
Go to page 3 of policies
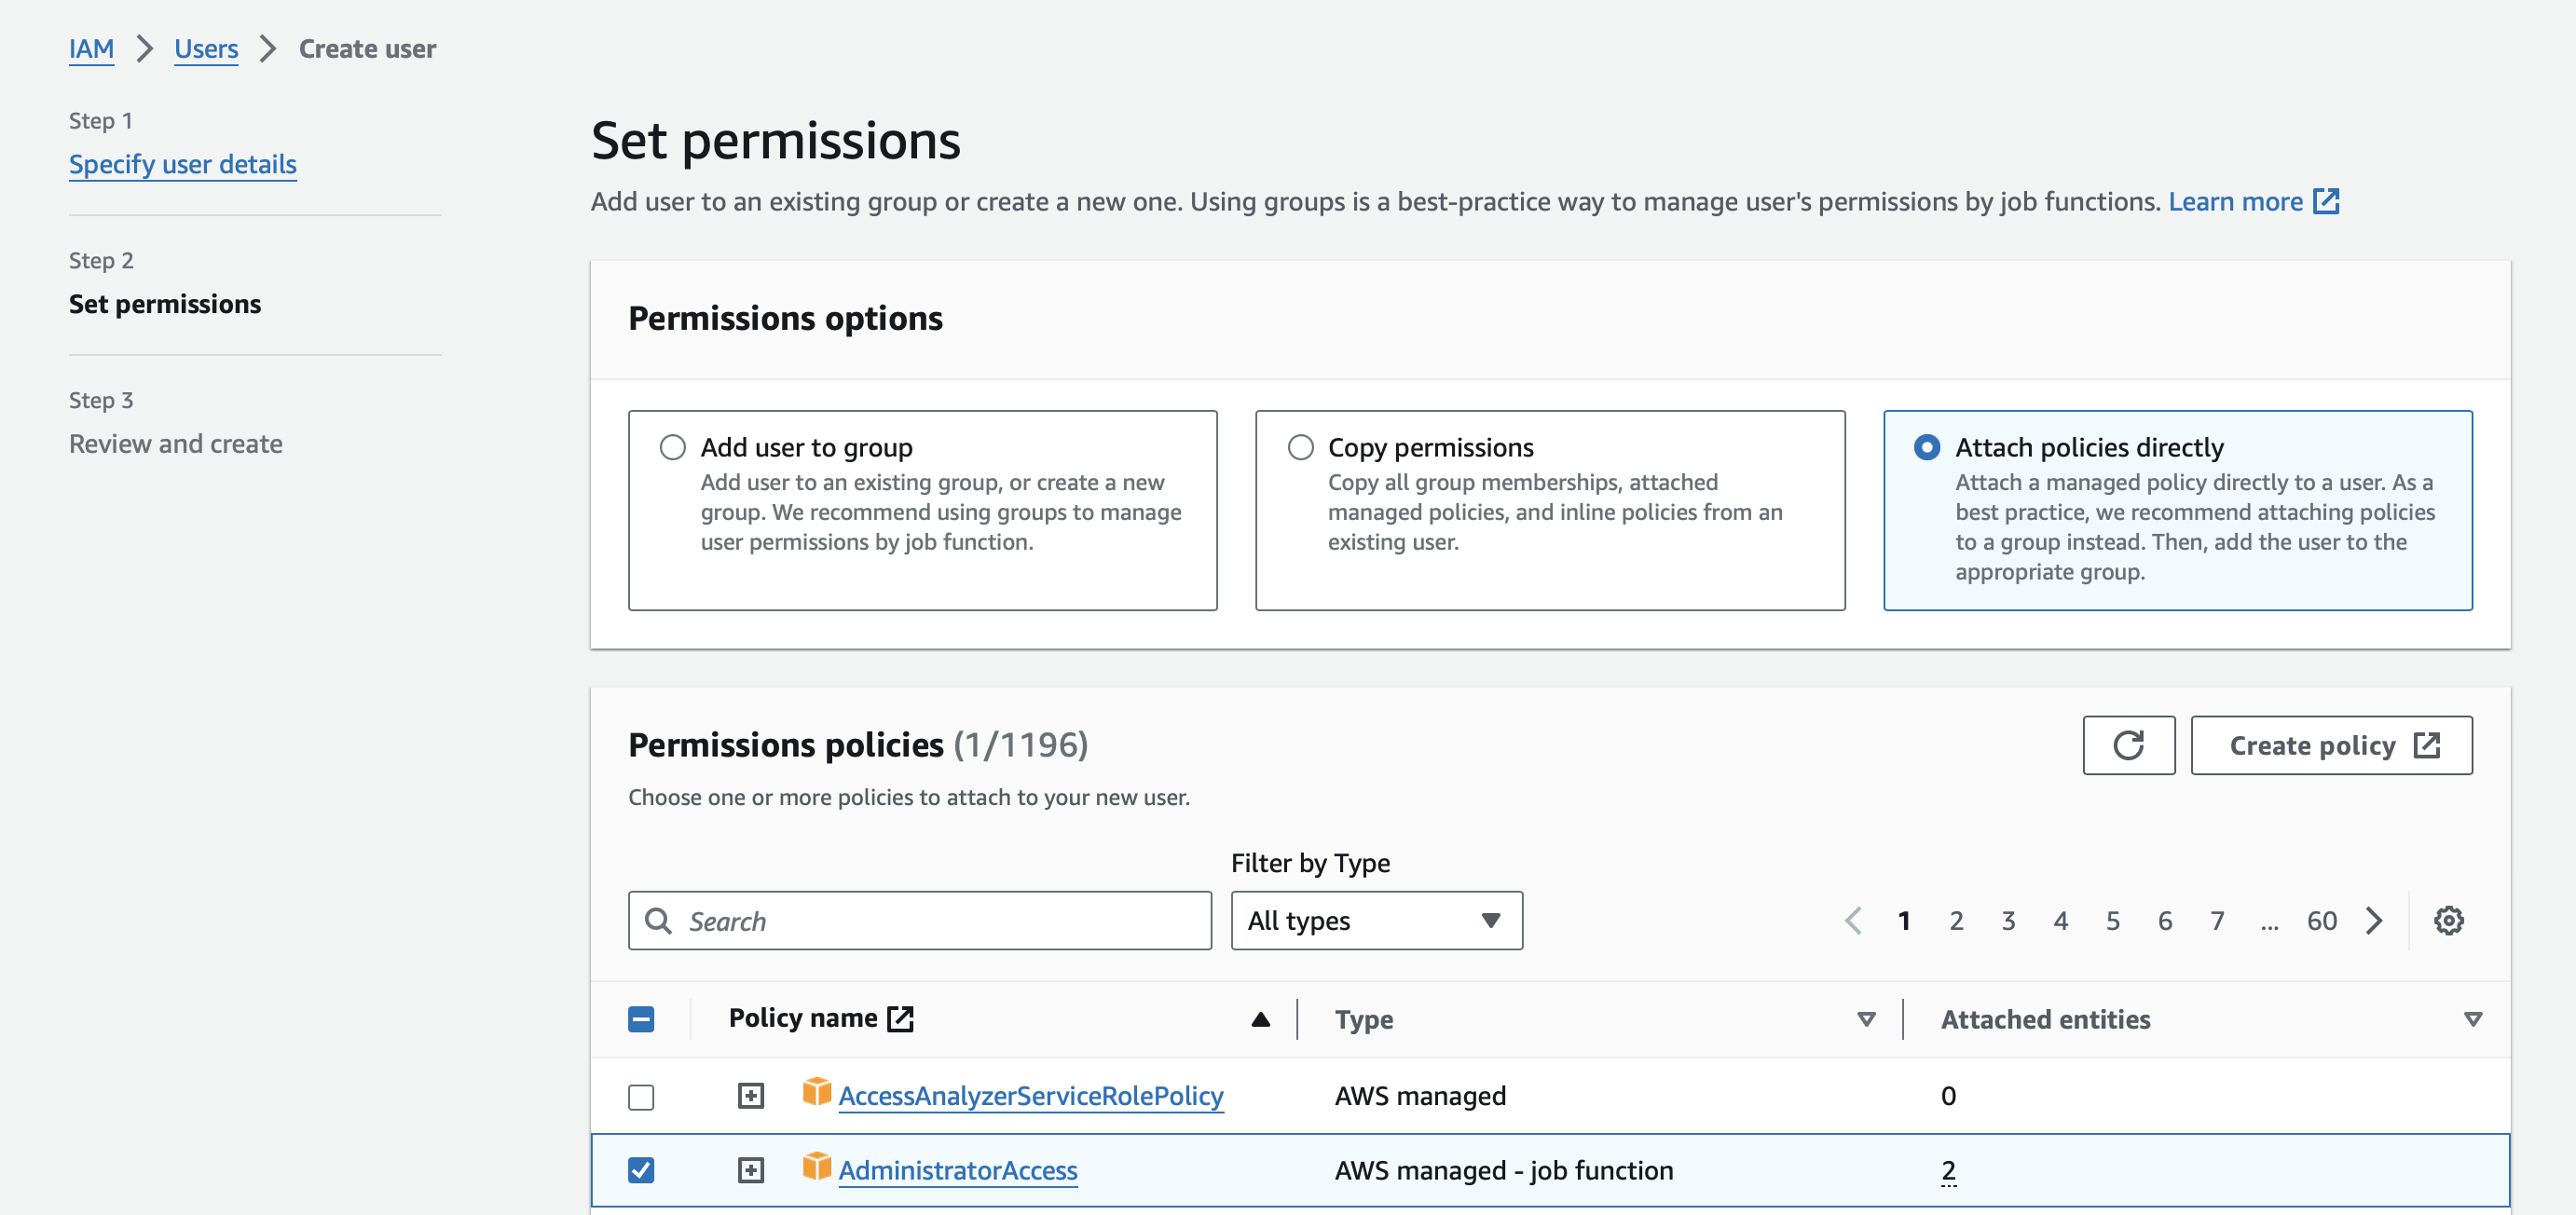2008,920
